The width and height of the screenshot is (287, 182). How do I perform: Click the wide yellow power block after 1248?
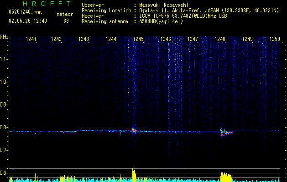tap(226, 177)
